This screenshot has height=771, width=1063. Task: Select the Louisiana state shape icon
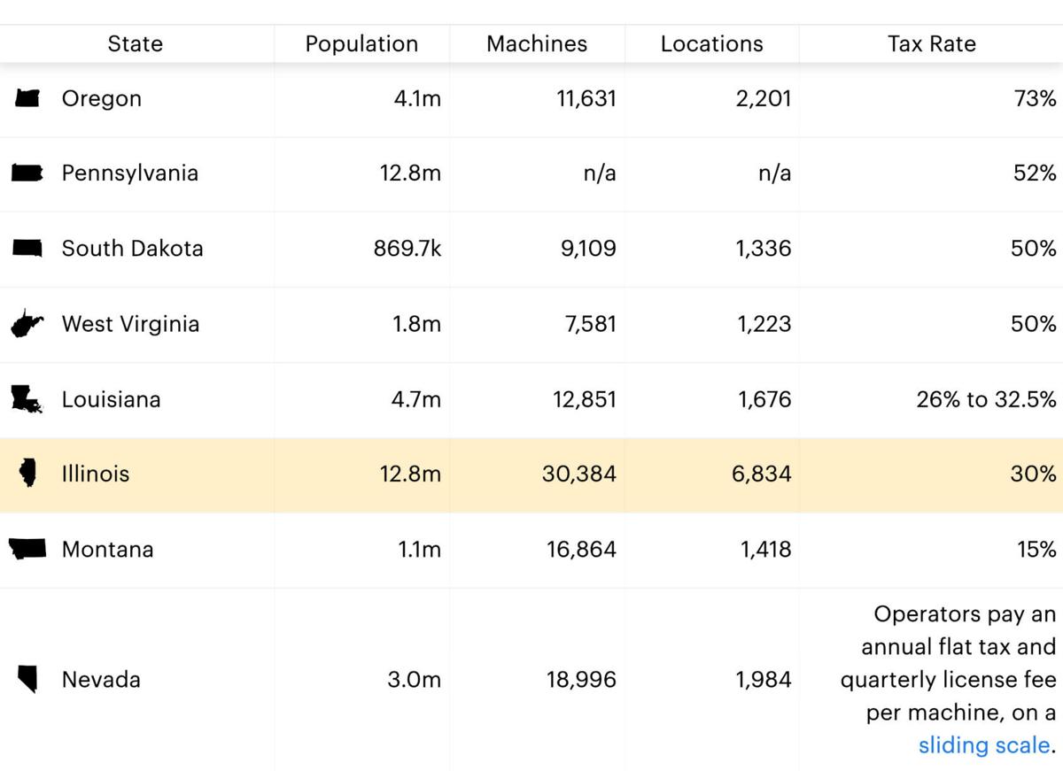pyautogui.click(x=27, y=400)
